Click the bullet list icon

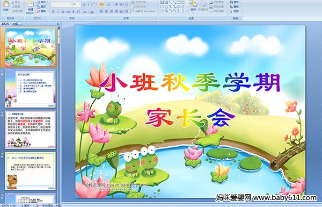pyautogui.click(x=101, y=4)
